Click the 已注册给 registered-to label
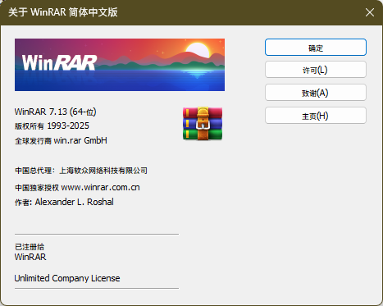The image size is (383, 306). (x=30, y=247)
